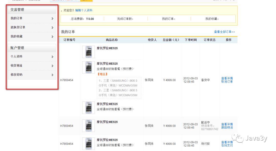Viewport: 276px width, 151px height.
Task: Click 订单状态 column header
Action: 210,40
